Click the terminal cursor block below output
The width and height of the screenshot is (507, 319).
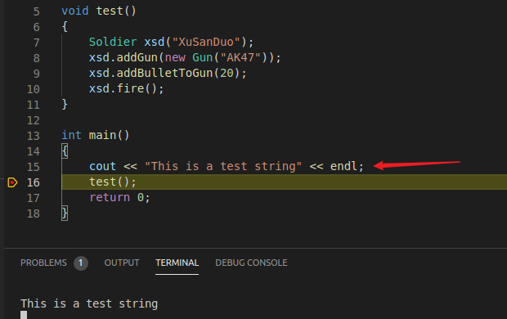(24, 315)
